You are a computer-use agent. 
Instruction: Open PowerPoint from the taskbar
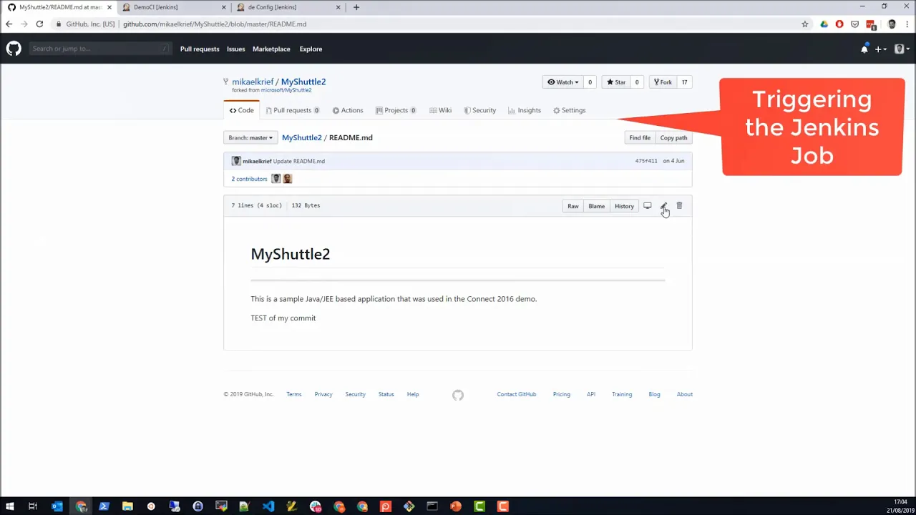click(456, 506)
